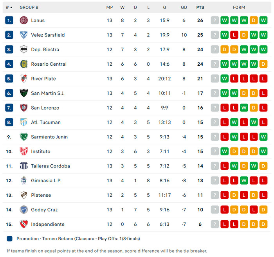Click the blue Promotion legend swatch

click(x=9, y=239)
